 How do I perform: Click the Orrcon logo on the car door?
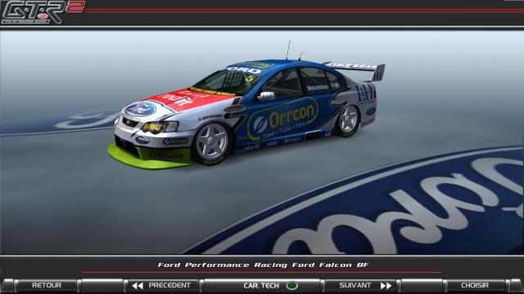(282, 118)
